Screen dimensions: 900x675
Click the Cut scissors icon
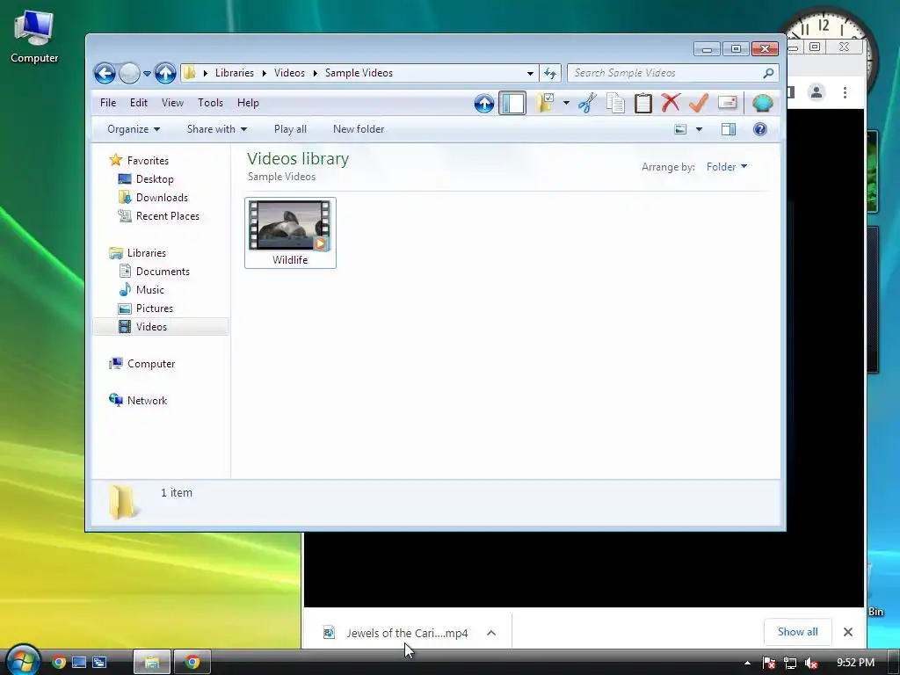pos(587,104)
